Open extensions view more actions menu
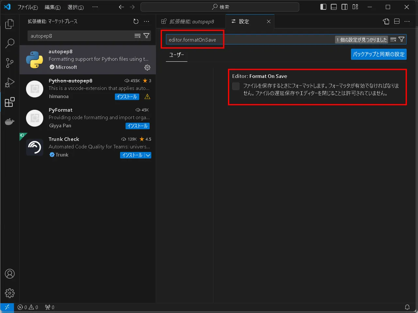The width and height of the screenshot is (418, 313). coord(146,22)
